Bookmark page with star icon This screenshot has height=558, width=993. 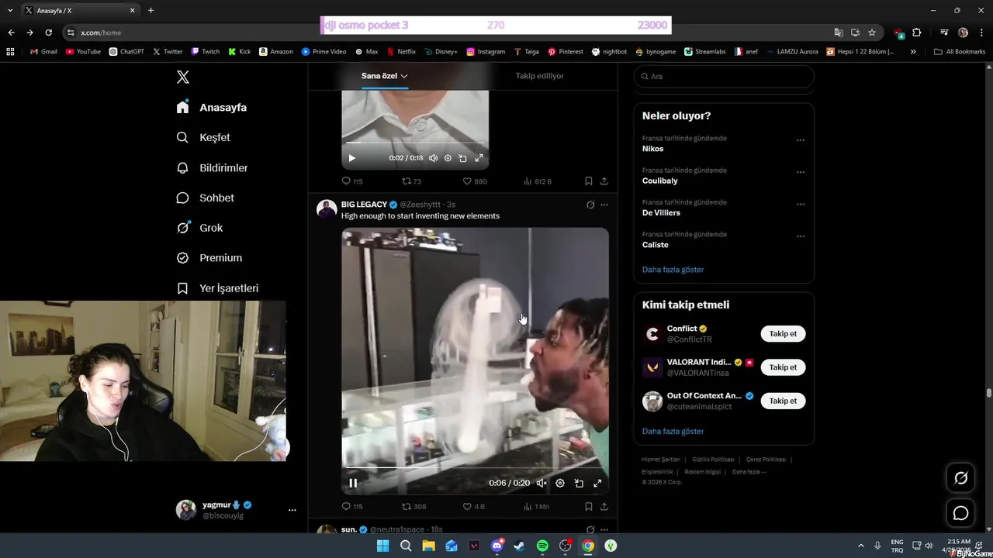pyautogui.click(x=872, y=33)
